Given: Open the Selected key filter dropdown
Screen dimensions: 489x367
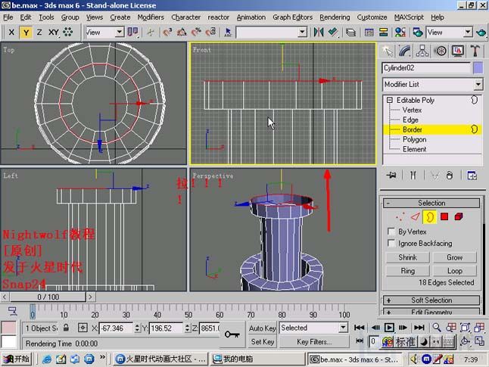Looking at the screenshot, I should pyautogui.click(x=313, y=328).
